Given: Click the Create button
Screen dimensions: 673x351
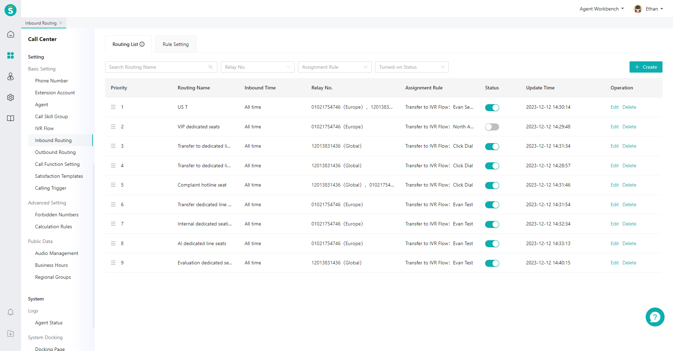Looking at the screenshot, I should pos(646,67).
